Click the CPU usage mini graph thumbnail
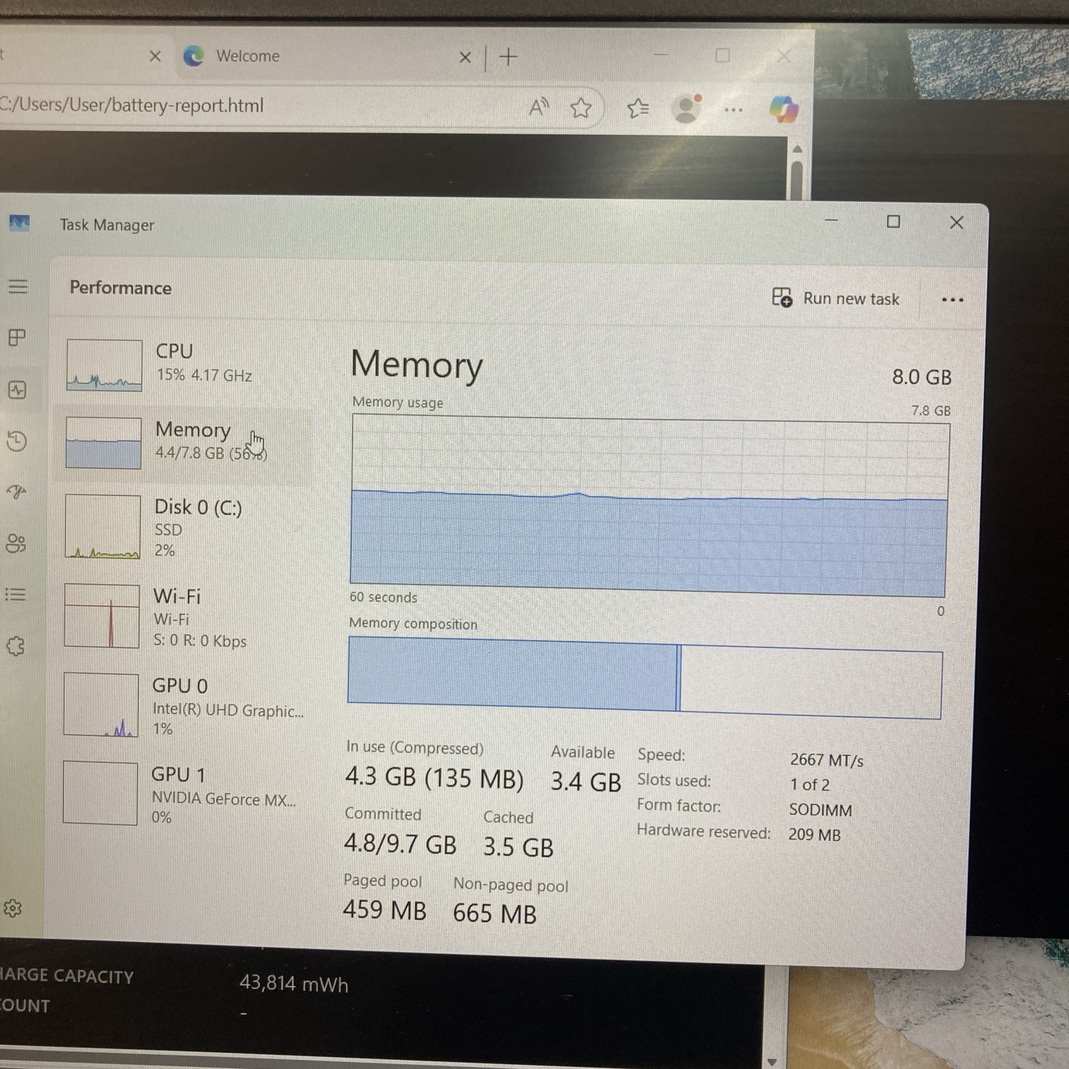Screen dimensions: 1069x1069 click(x=104, y=365)
